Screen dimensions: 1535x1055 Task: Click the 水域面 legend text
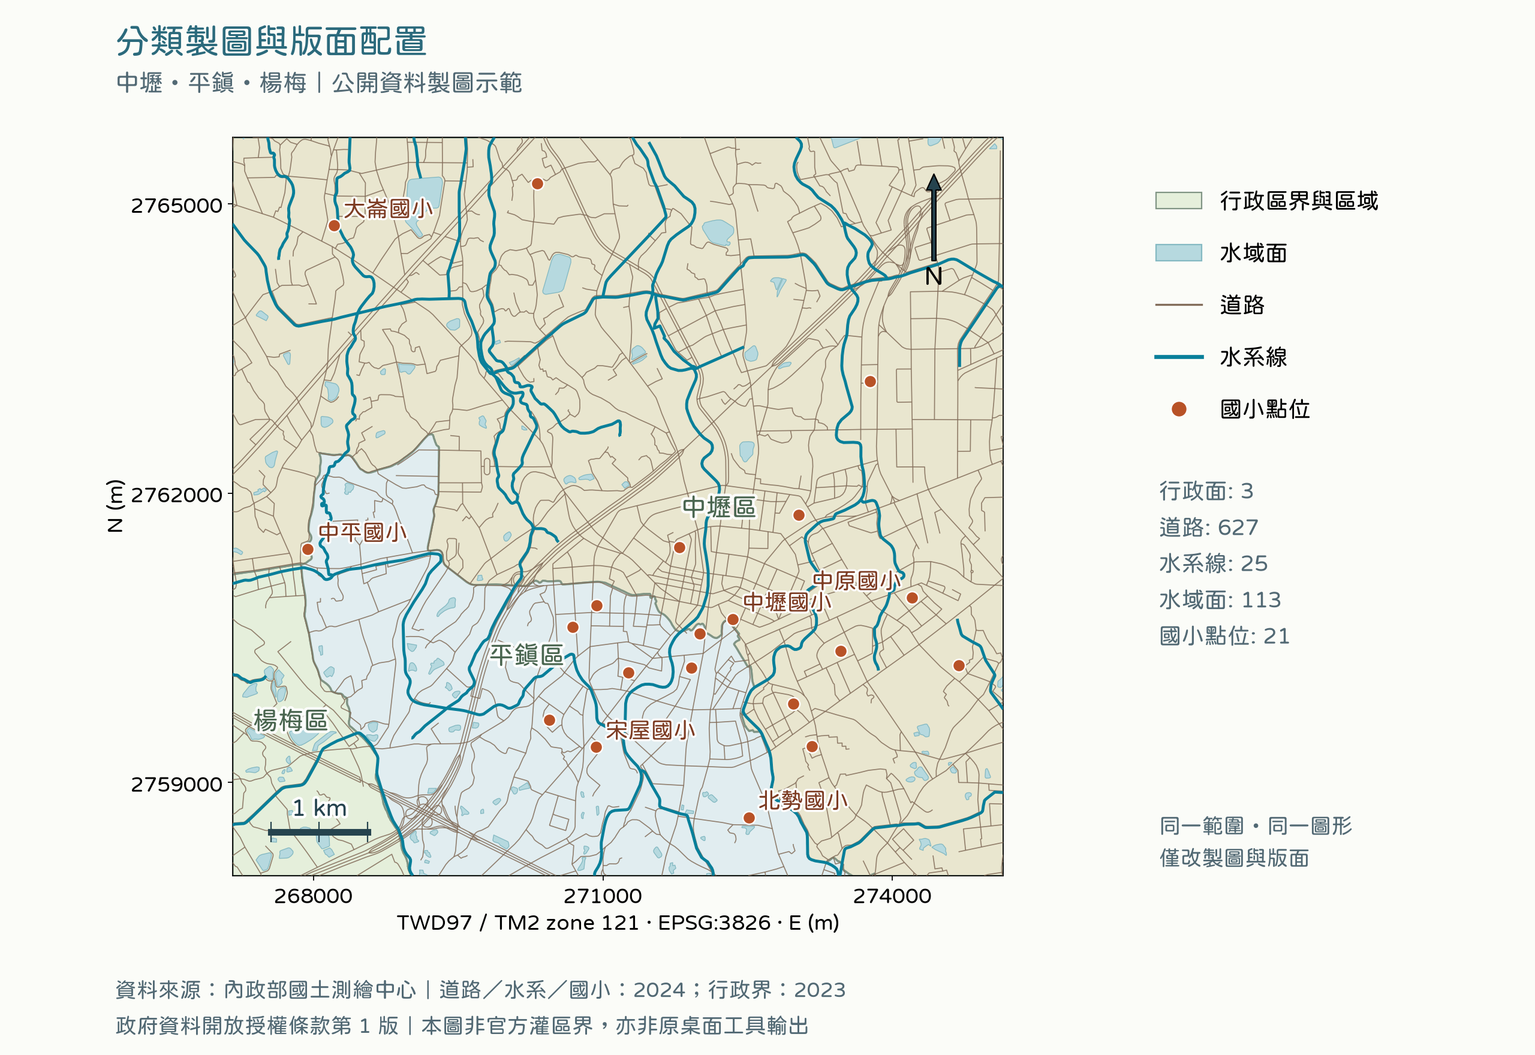point(1253,252)
